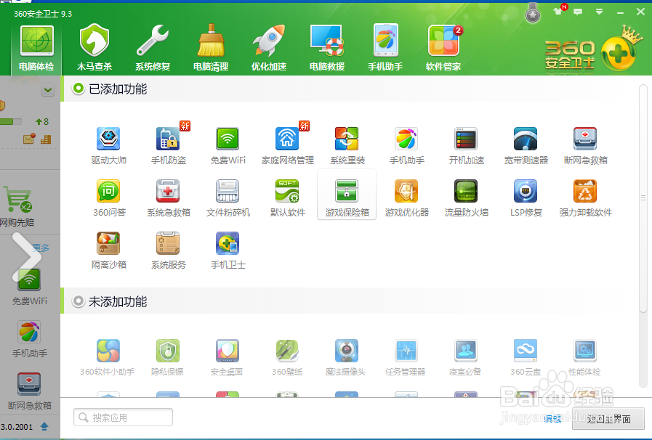Open 软件管家 software manager tab
Image resolution: width=652 pixels, height=440 pixels.
click(443, 48)
